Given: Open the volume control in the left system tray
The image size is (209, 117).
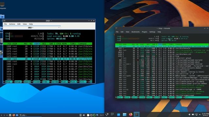Looking at the screenshot, I should click(x=84, y=115).
